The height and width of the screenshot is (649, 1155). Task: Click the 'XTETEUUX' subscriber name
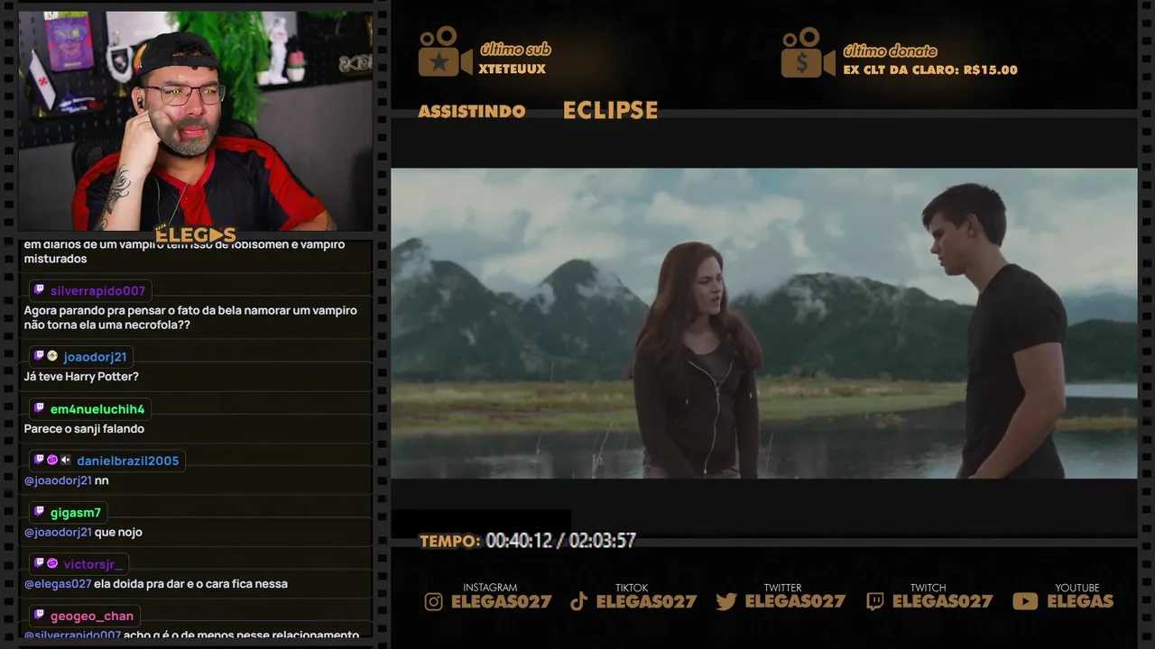click(513, 69)
